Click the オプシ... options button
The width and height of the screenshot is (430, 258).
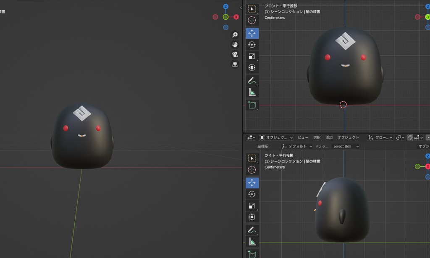(x=423, y=146)
